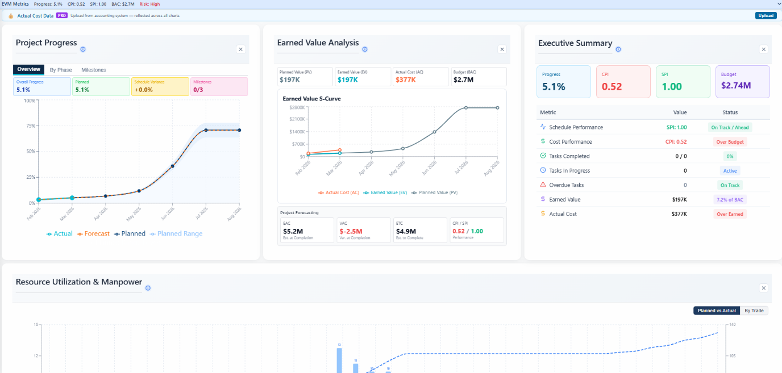The image size is (782, 373).
Task: Click the Jul 2026 point on the progress curve
Action: 206,130
